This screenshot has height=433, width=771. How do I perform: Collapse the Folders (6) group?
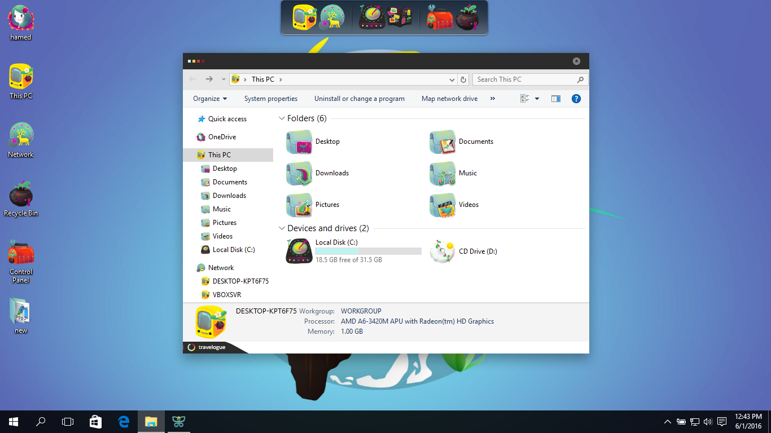[282, 118]
